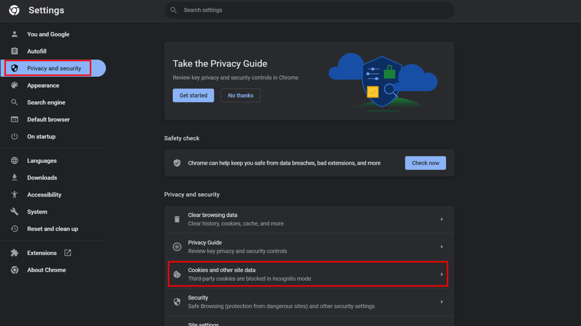581x326 pixels.
Task: Open Default browser from the sidebar
Action: (x=48, y=119)
